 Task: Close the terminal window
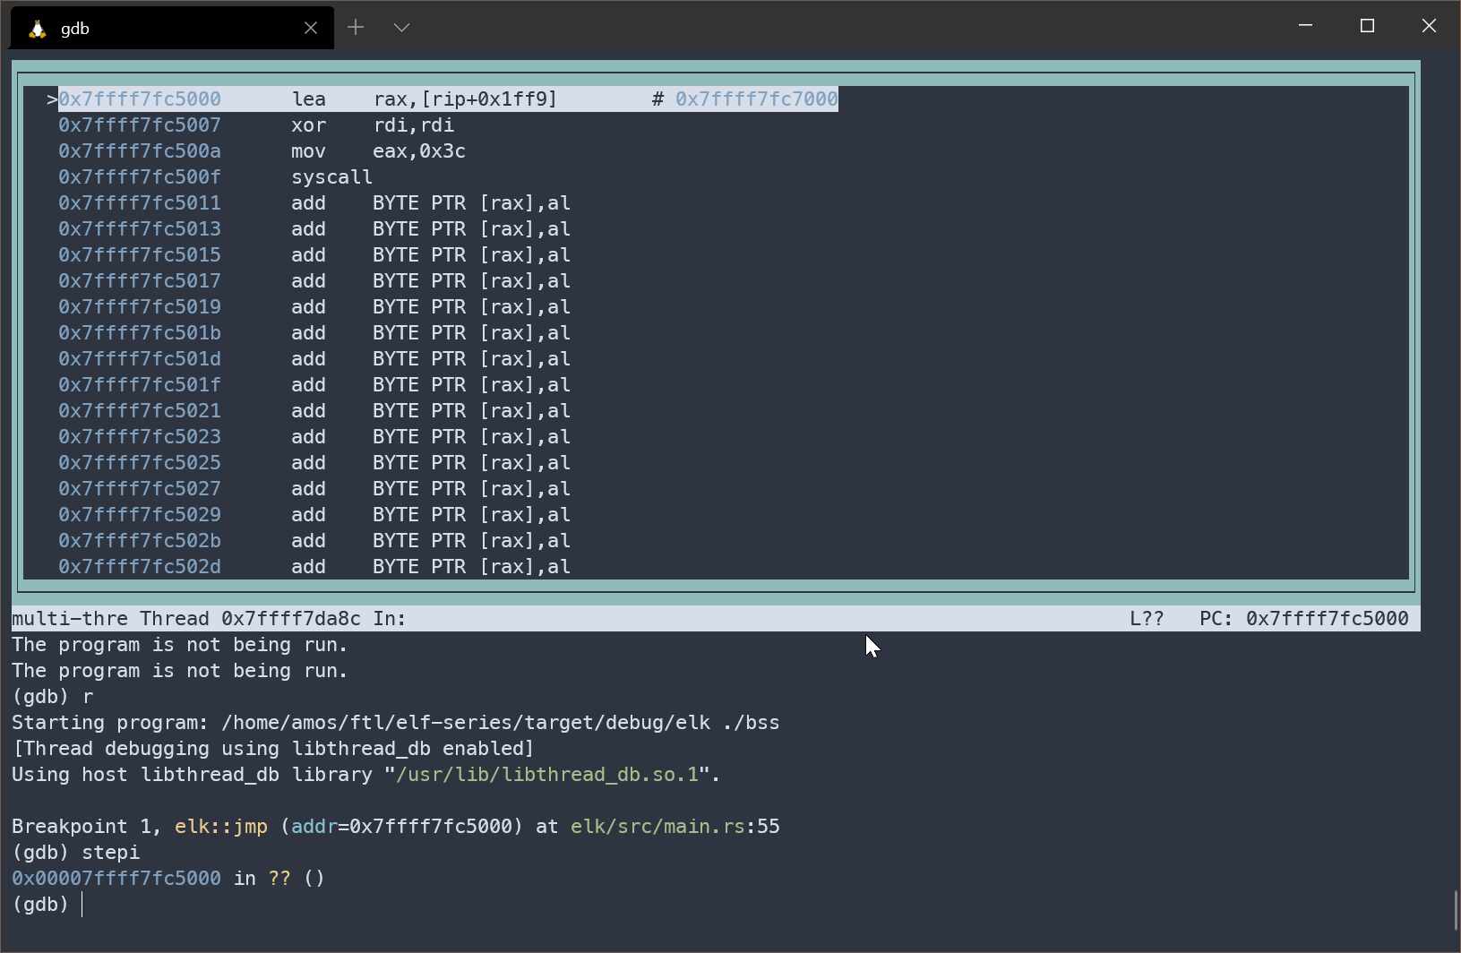1429,26
